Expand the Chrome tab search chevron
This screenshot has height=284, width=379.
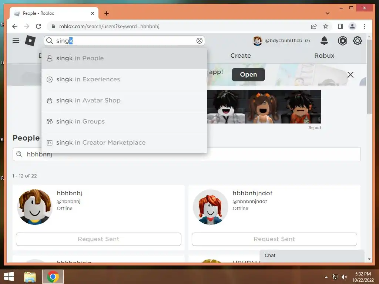pyautogui.click(x=328, y=13)
